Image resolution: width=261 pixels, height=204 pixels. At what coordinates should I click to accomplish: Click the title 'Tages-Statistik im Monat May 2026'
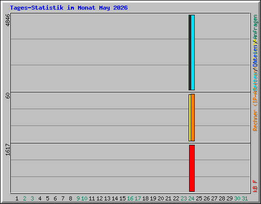pos(69,8)
